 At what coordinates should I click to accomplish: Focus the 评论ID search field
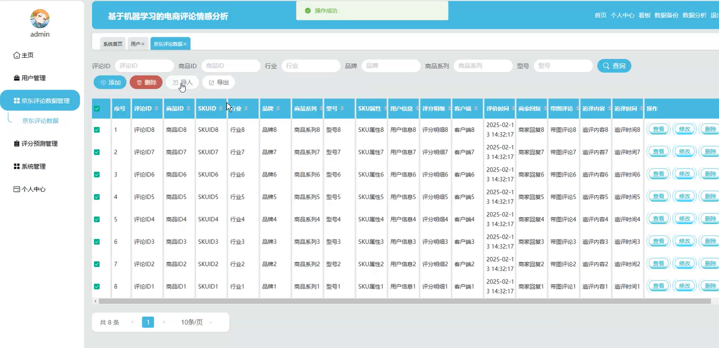(144, 66)
